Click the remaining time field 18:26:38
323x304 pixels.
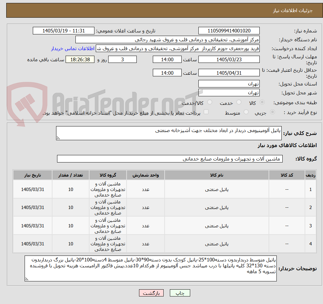pyautogui.click(x=80, y=60)
